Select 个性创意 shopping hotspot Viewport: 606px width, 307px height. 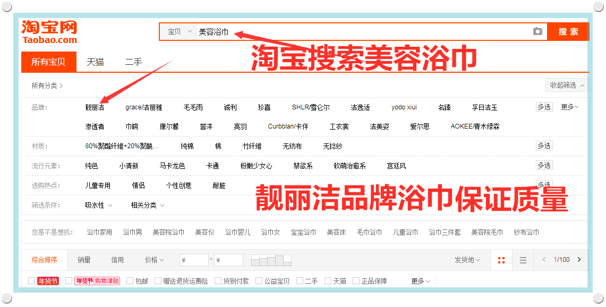pos(178,186)
